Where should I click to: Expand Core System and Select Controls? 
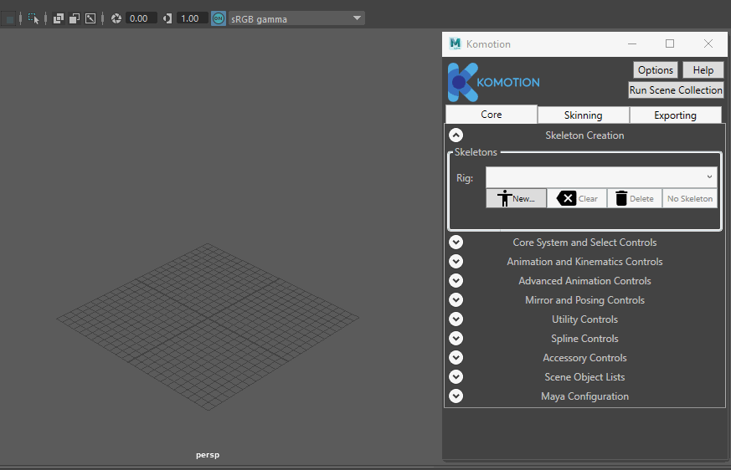point(456,243)
